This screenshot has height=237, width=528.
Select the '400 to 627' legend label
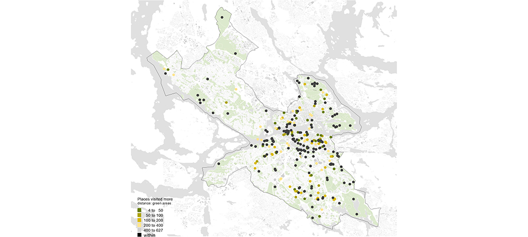(x=155, y=230)
